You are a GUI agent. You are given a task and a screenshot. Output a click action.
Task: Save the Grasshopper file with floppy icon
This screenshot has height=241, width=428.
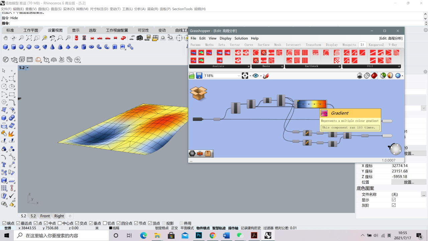point(199,76)
